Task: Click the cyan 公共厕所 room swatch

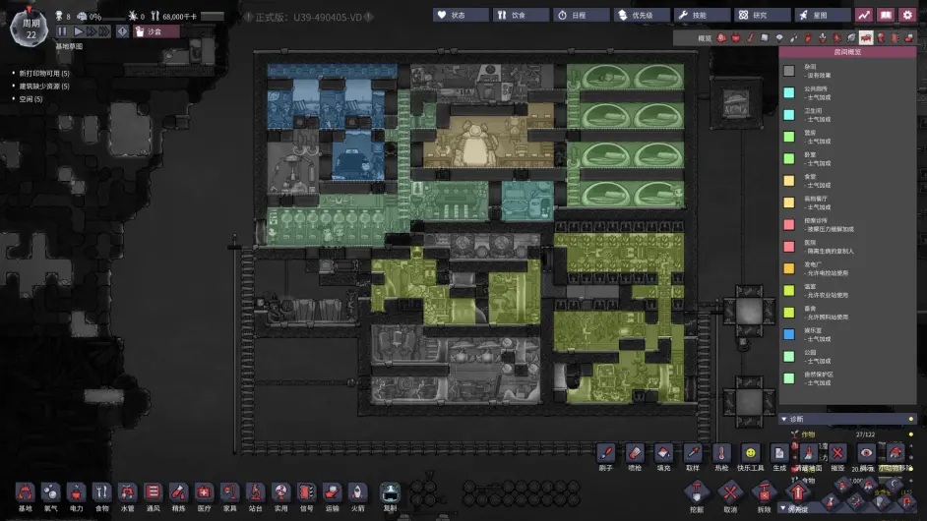Action: click(x=788, y=92)
